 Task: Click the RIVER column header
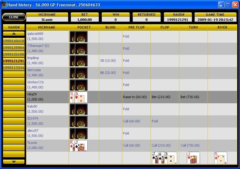click(x=222, y=27)
